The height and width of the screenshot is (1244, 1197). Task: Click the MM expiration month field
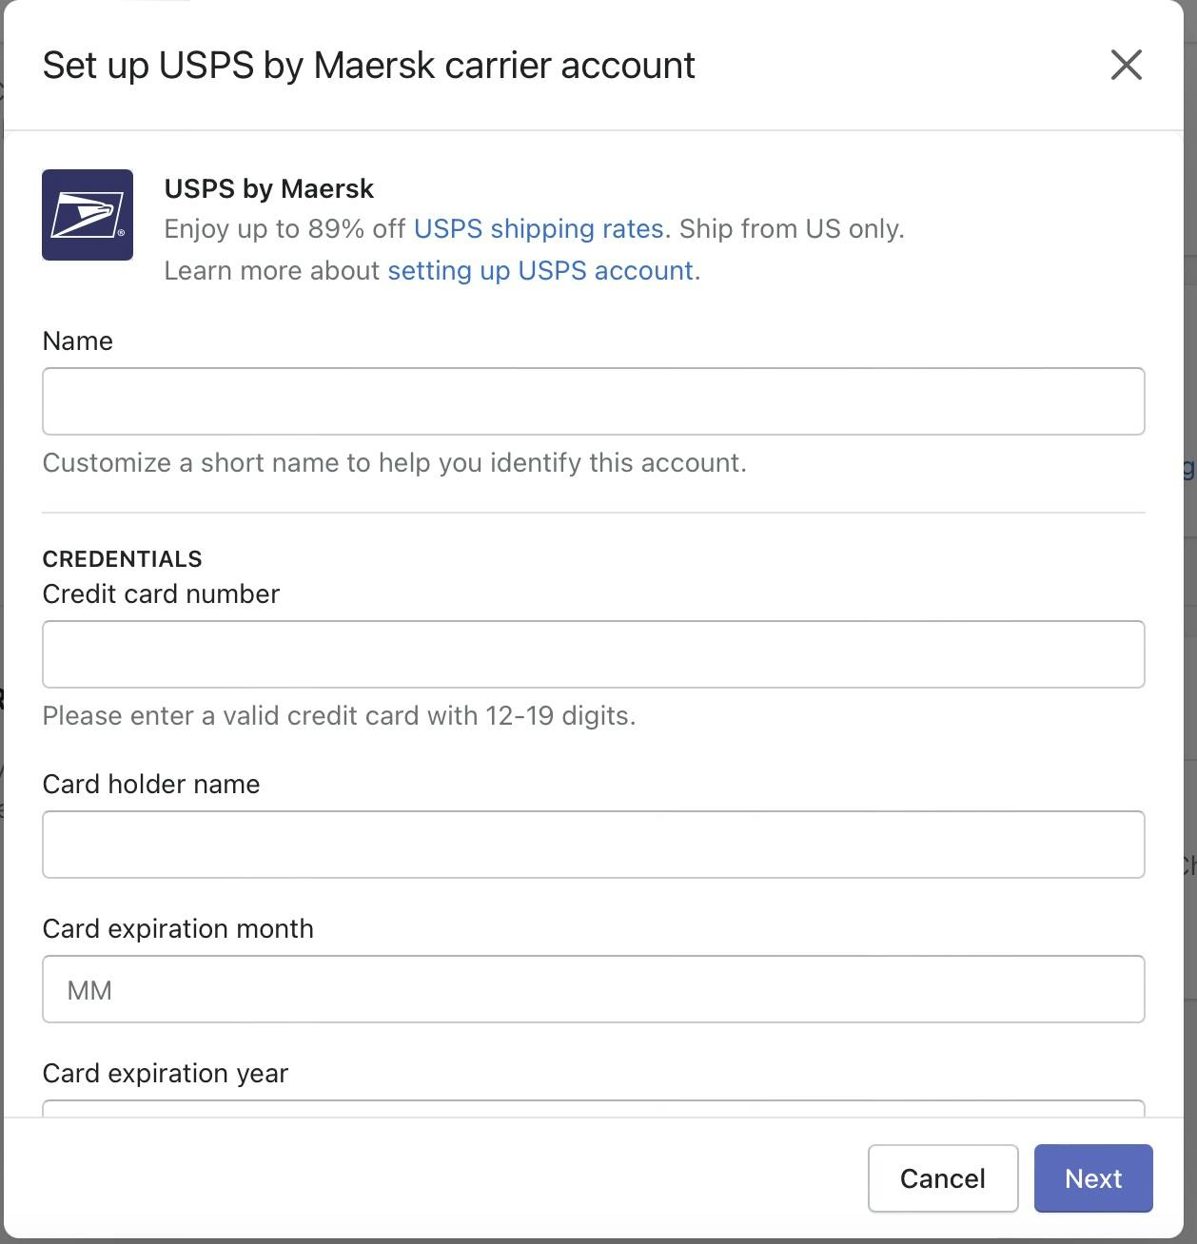[593, 989]
